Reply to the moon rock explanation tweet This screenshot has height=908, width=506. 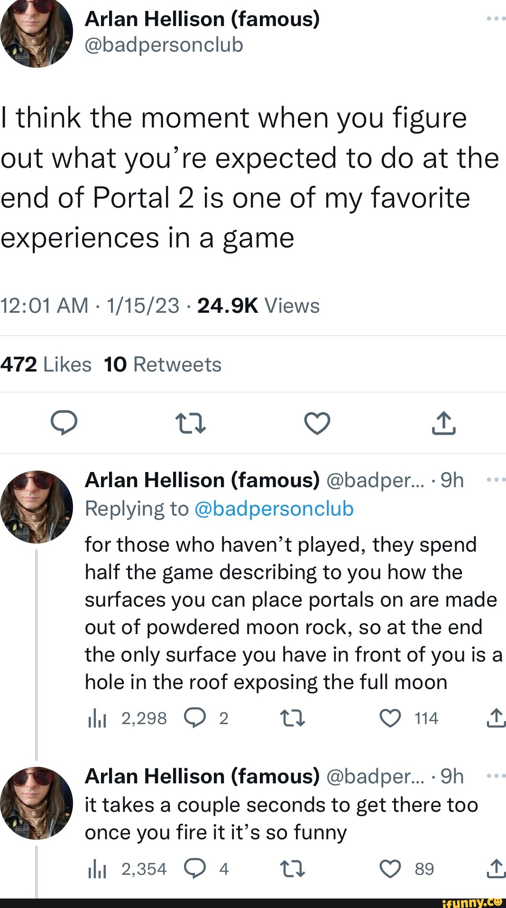(195, 718)
